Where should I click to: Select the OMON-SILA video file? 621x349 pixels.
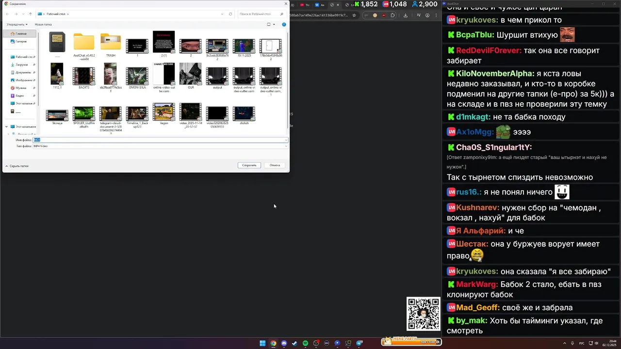pos(137,78)
